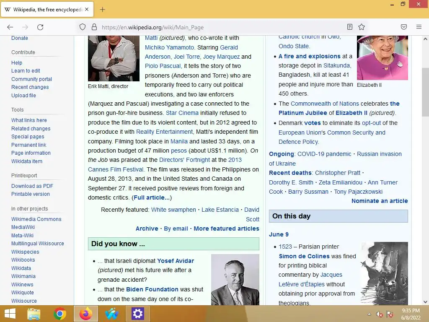Open the Firefox application menu
This screenshot has width=429, height=322.
tap(419, 27)
